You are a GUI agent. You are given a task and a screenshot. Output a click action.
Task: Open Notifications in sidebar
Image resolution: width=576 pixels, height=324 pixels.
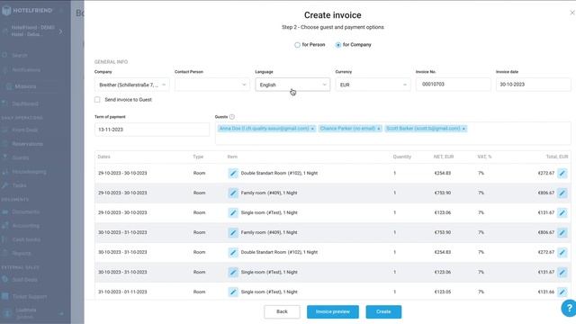click(26, 70)
